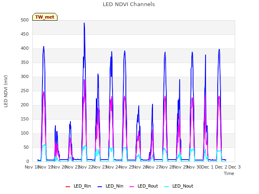Click the blue peak on Dec 2

coord(219,49)
